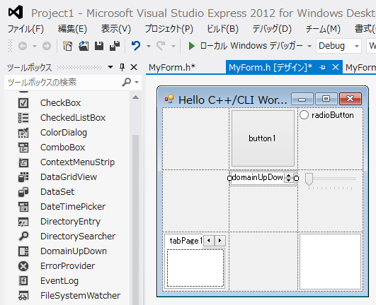376x305 pixels.
Task: Pin the MyForm.h design tab
Action: pyautogui.click(x=322, y=67)
